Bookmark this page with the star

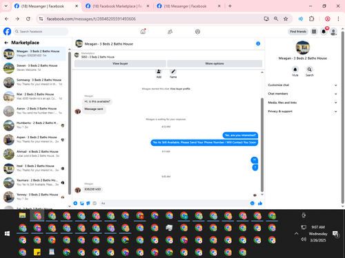pyautogui.click(x=286, y=19)
